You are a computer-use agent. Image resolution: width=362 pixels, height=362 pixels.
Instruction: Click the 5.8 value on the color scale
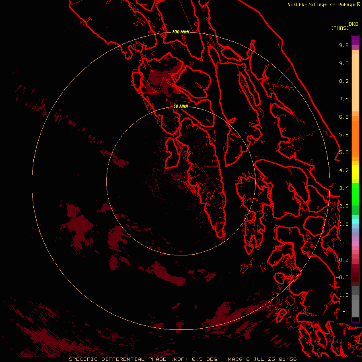point(344,135)
